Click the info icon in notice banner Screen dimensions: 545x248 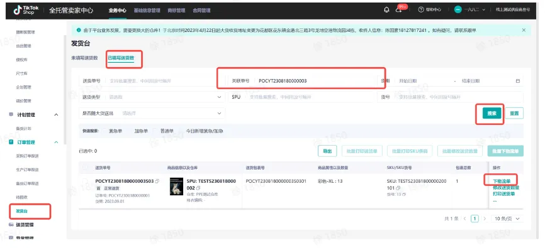(x=79, y=30)
